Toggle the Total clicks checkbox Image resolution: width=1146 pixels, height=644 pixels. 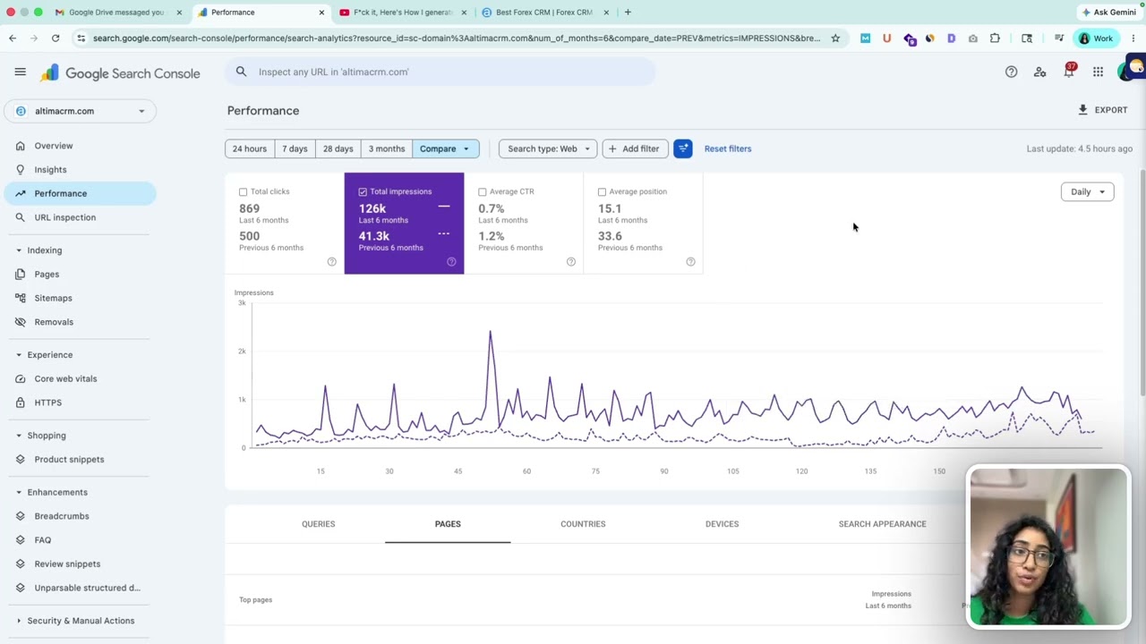(244, 191)
